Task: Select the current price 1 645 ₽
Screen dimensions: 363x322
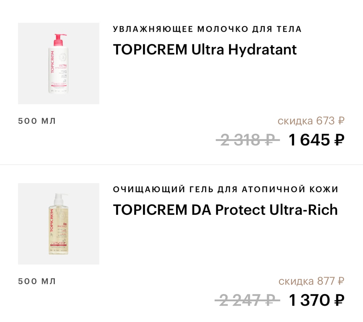Action: 316,140
